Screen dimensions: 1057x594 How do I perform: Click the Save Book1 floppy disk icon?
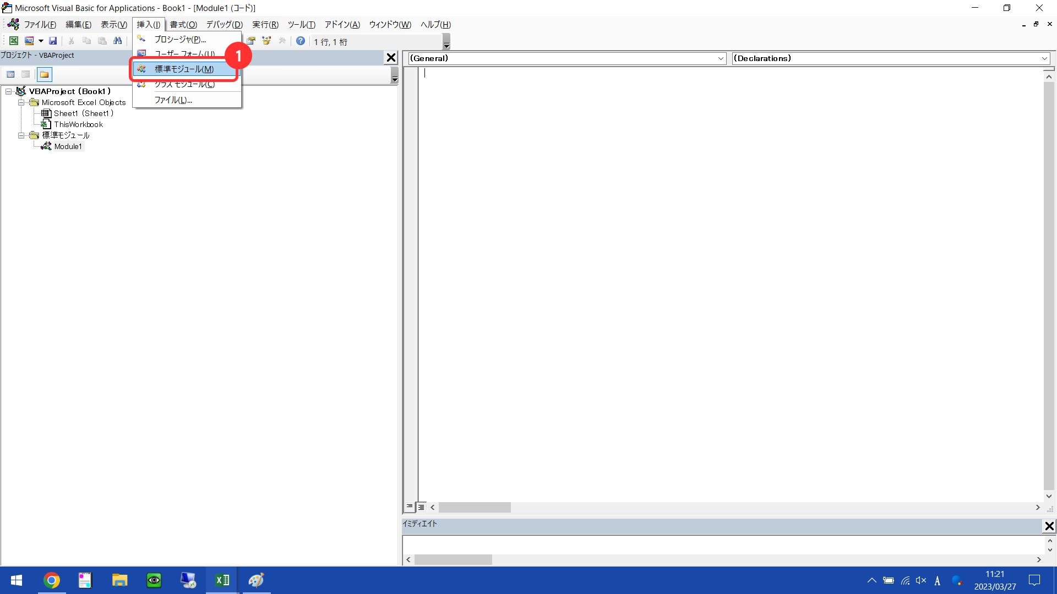click(x=53, y=41)
